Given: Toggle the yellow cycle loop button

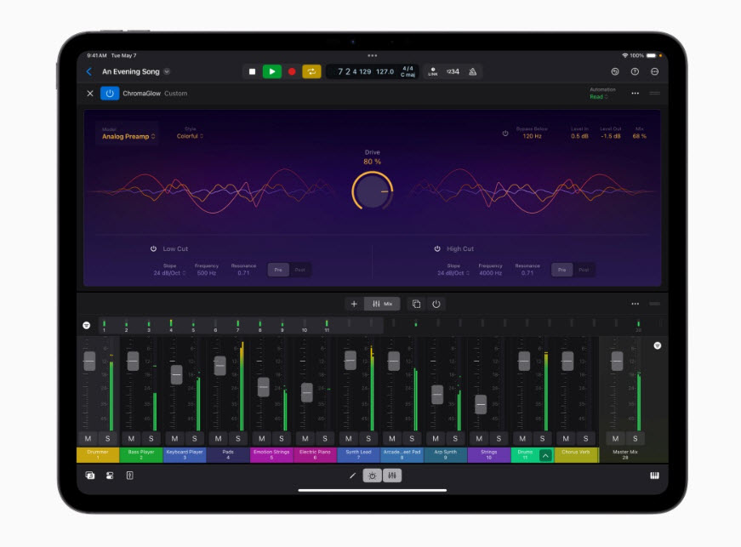Looking at the screenshot, I should pos(311,71).
